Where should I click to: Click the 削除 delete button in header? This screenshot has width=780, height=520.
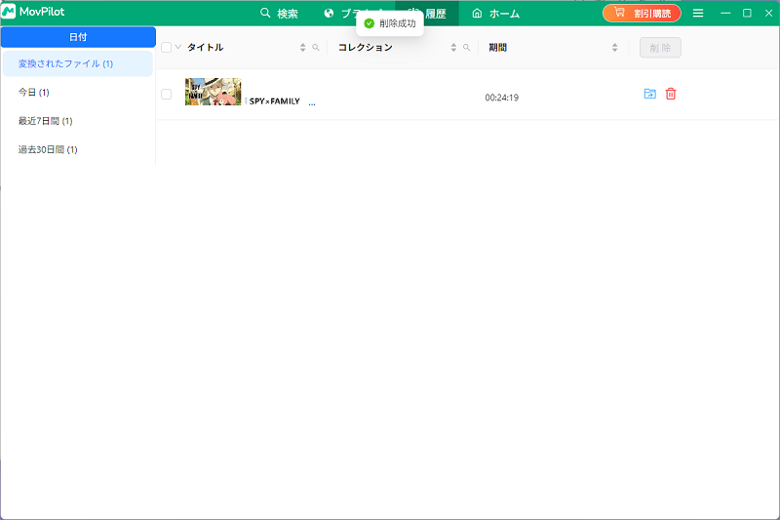pyautogui.click(x=660, y=48)
